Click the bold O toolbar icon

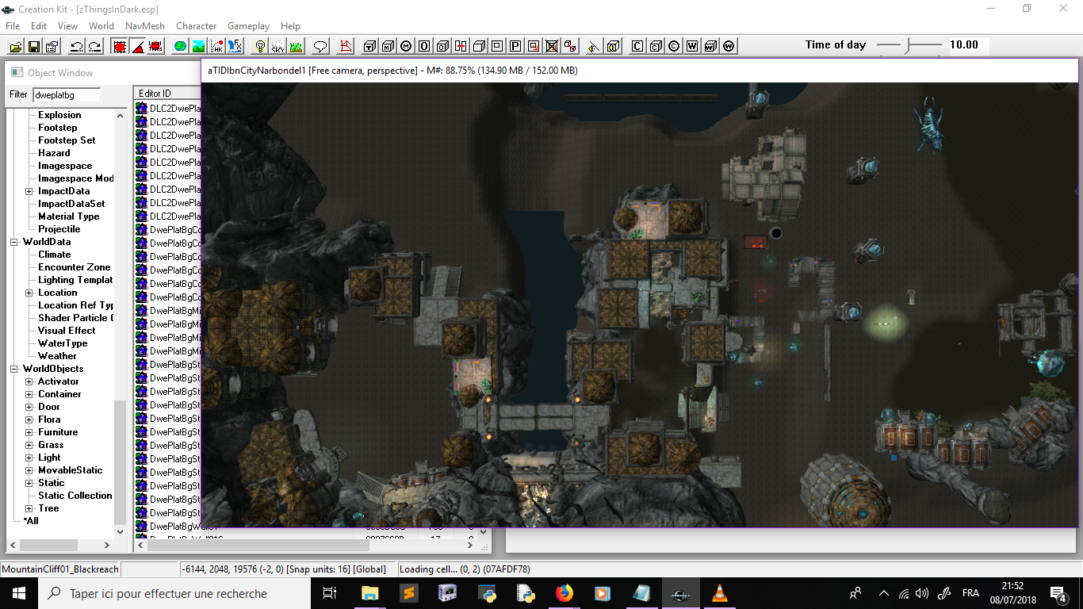click(424, 46)
